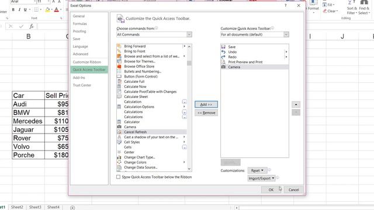The height and width of the screenshot is (210, 374).
Task: Expand the Change Colors submenu arrow
Action: click(x=184, y=162)
